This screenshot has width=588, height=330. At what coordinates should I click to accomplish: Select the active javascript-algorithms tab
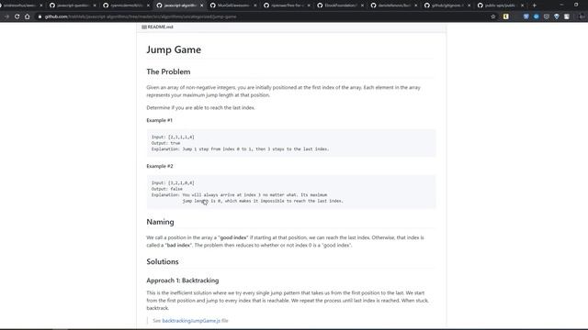[179, 5]
